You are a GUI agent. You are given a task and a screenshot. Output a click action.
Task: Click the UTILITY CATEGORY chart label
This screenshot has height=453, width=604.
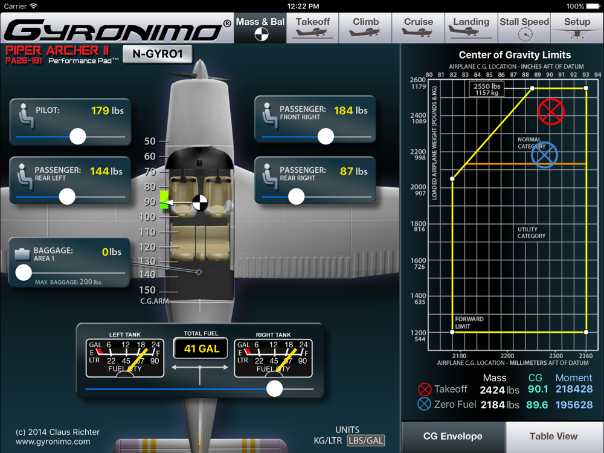click(531, 233)
